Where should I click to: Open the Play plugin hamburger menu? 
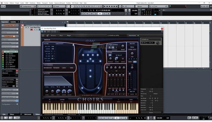click(x=43, y=36)
